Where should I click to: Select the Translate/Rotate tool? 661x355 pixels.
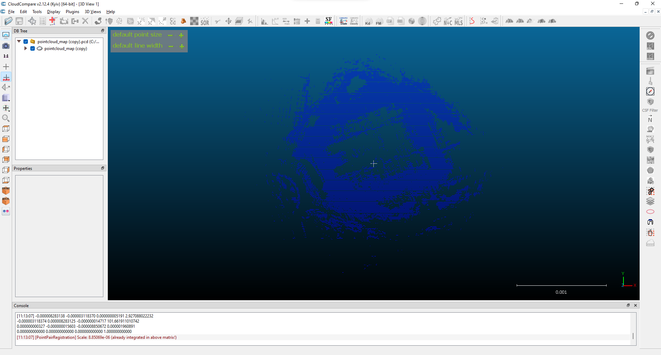coord(228,21)
